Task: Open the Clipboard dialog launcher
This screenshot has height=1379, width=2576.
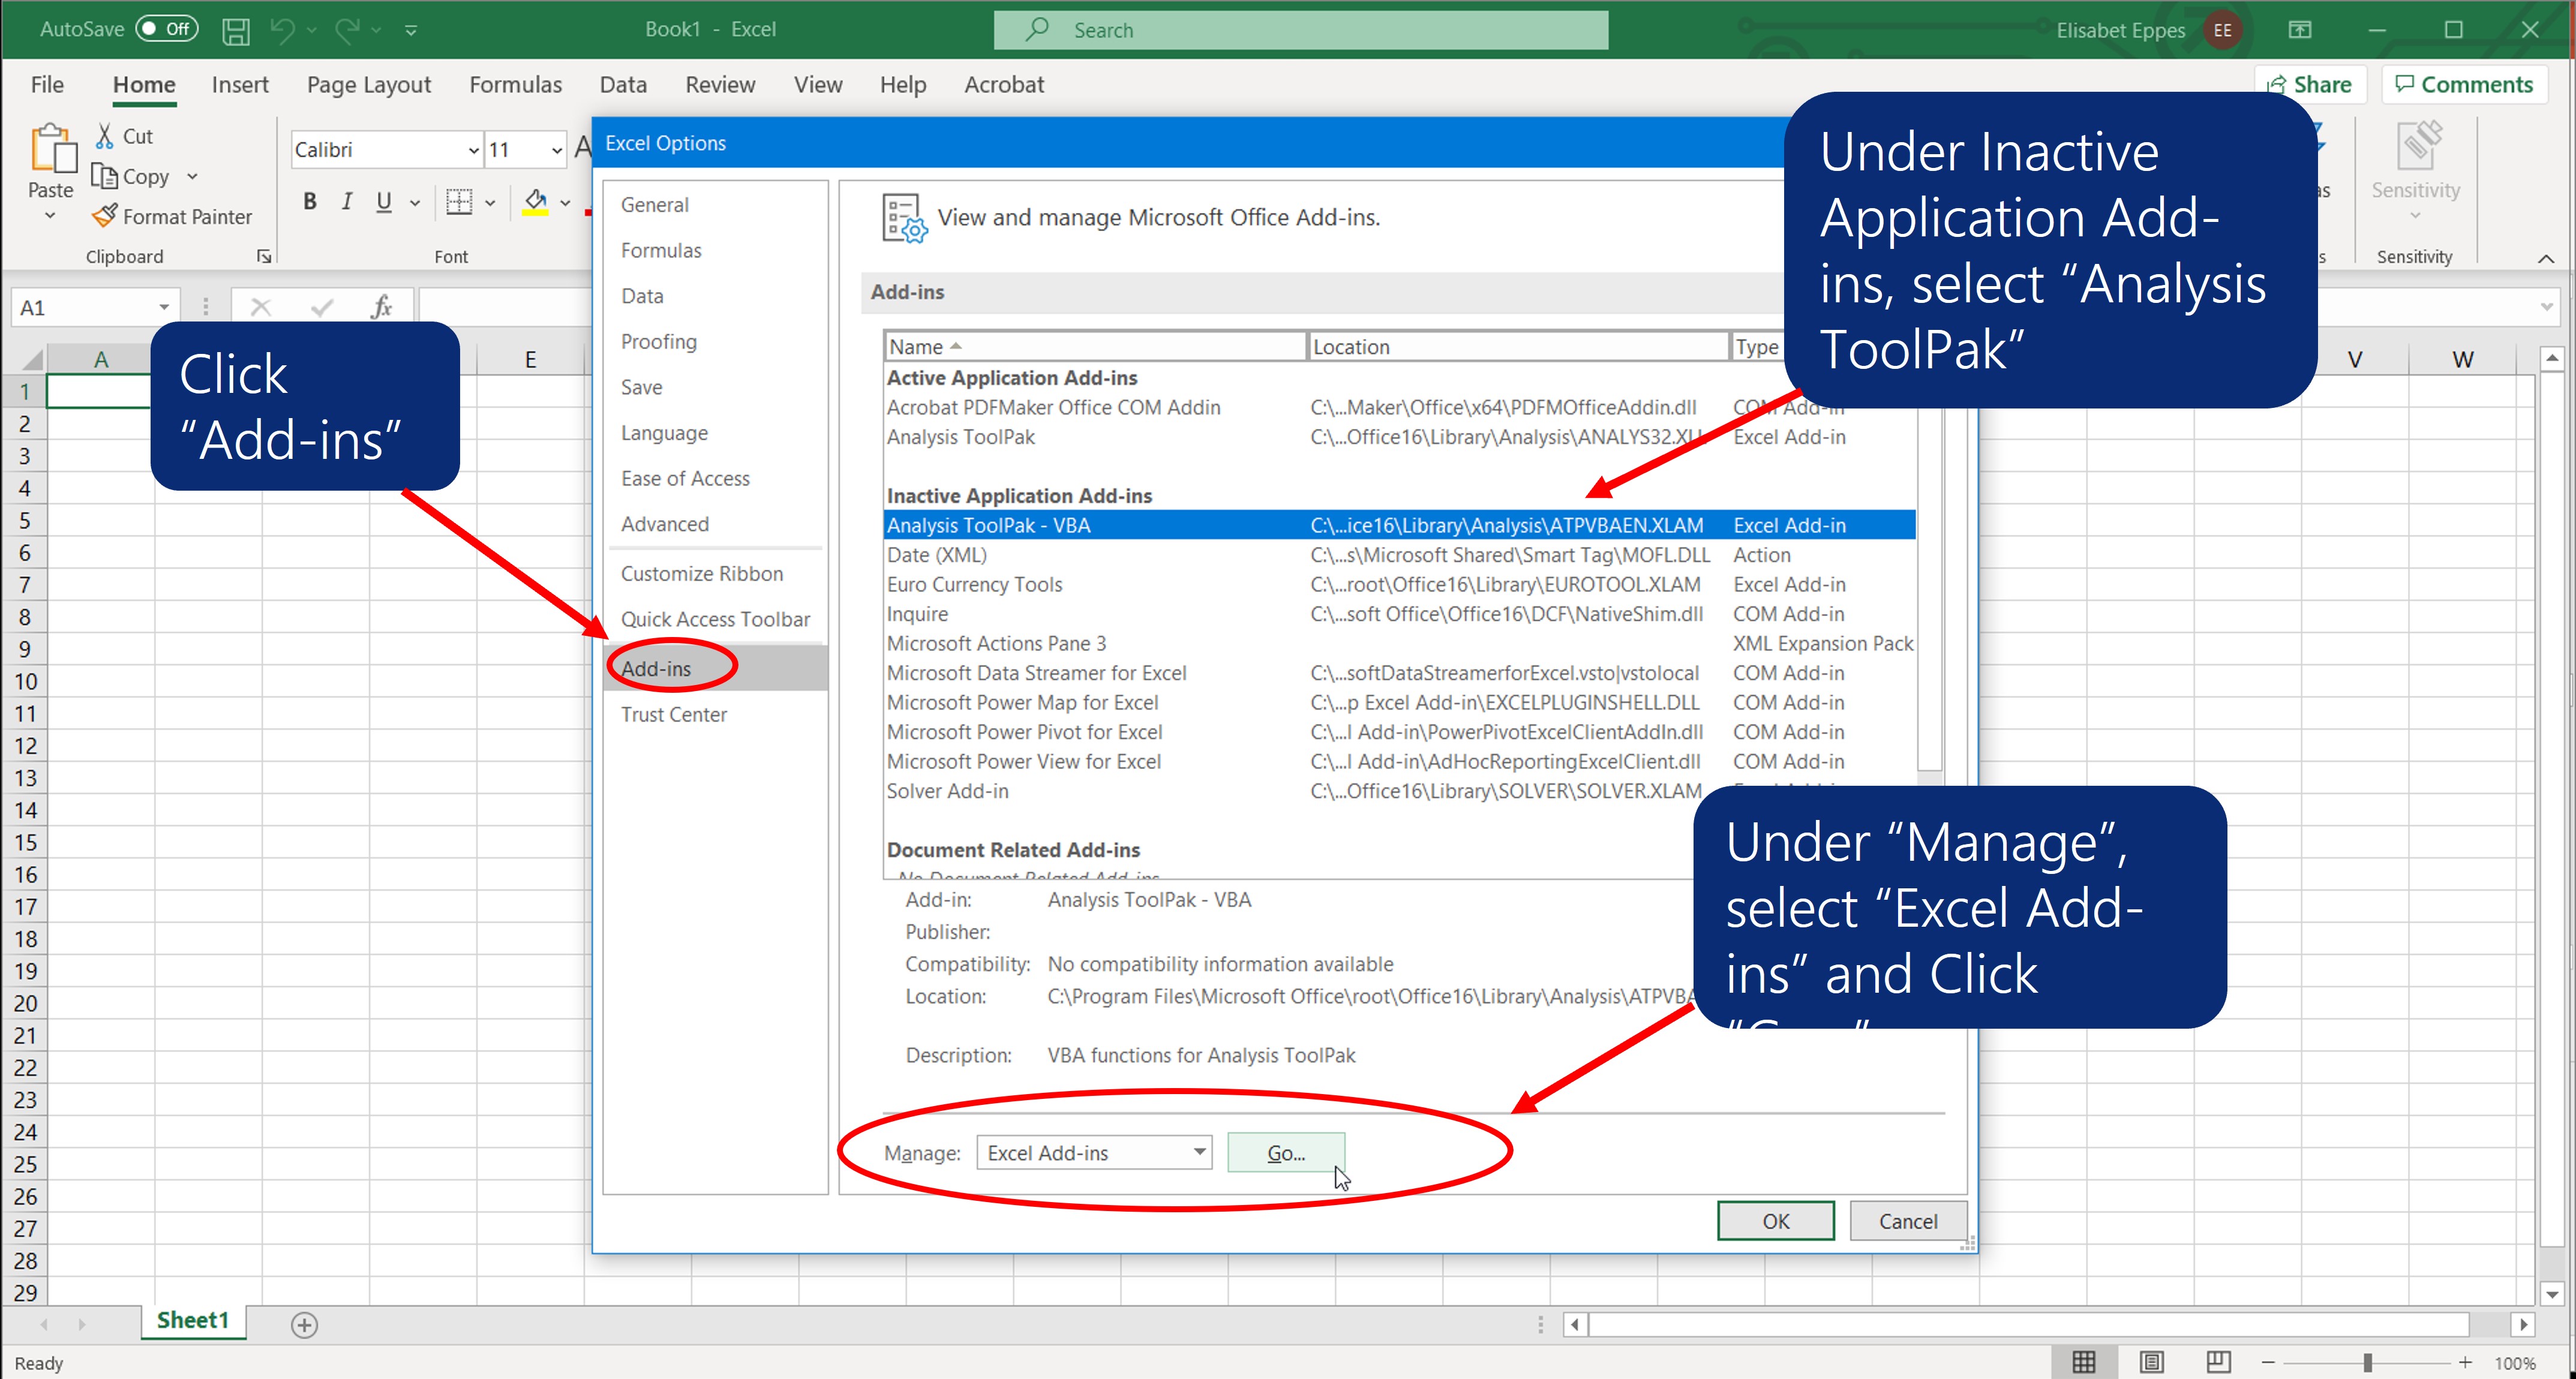Action: click(x=264, y=257)
